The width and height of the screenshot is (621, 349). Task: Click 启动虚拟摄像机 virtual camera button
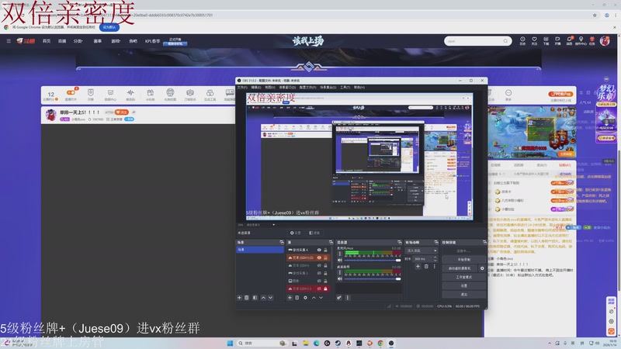[460, 268]
